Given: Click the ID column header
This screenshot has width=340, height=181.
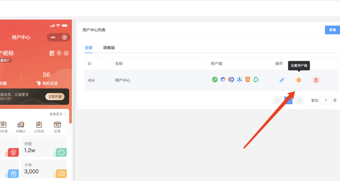Looking at the screenshot, I should point(98,64).
